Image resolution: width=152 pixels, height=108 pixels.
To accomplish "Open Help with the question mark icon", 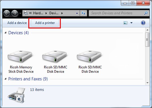I will coord(143,23).
